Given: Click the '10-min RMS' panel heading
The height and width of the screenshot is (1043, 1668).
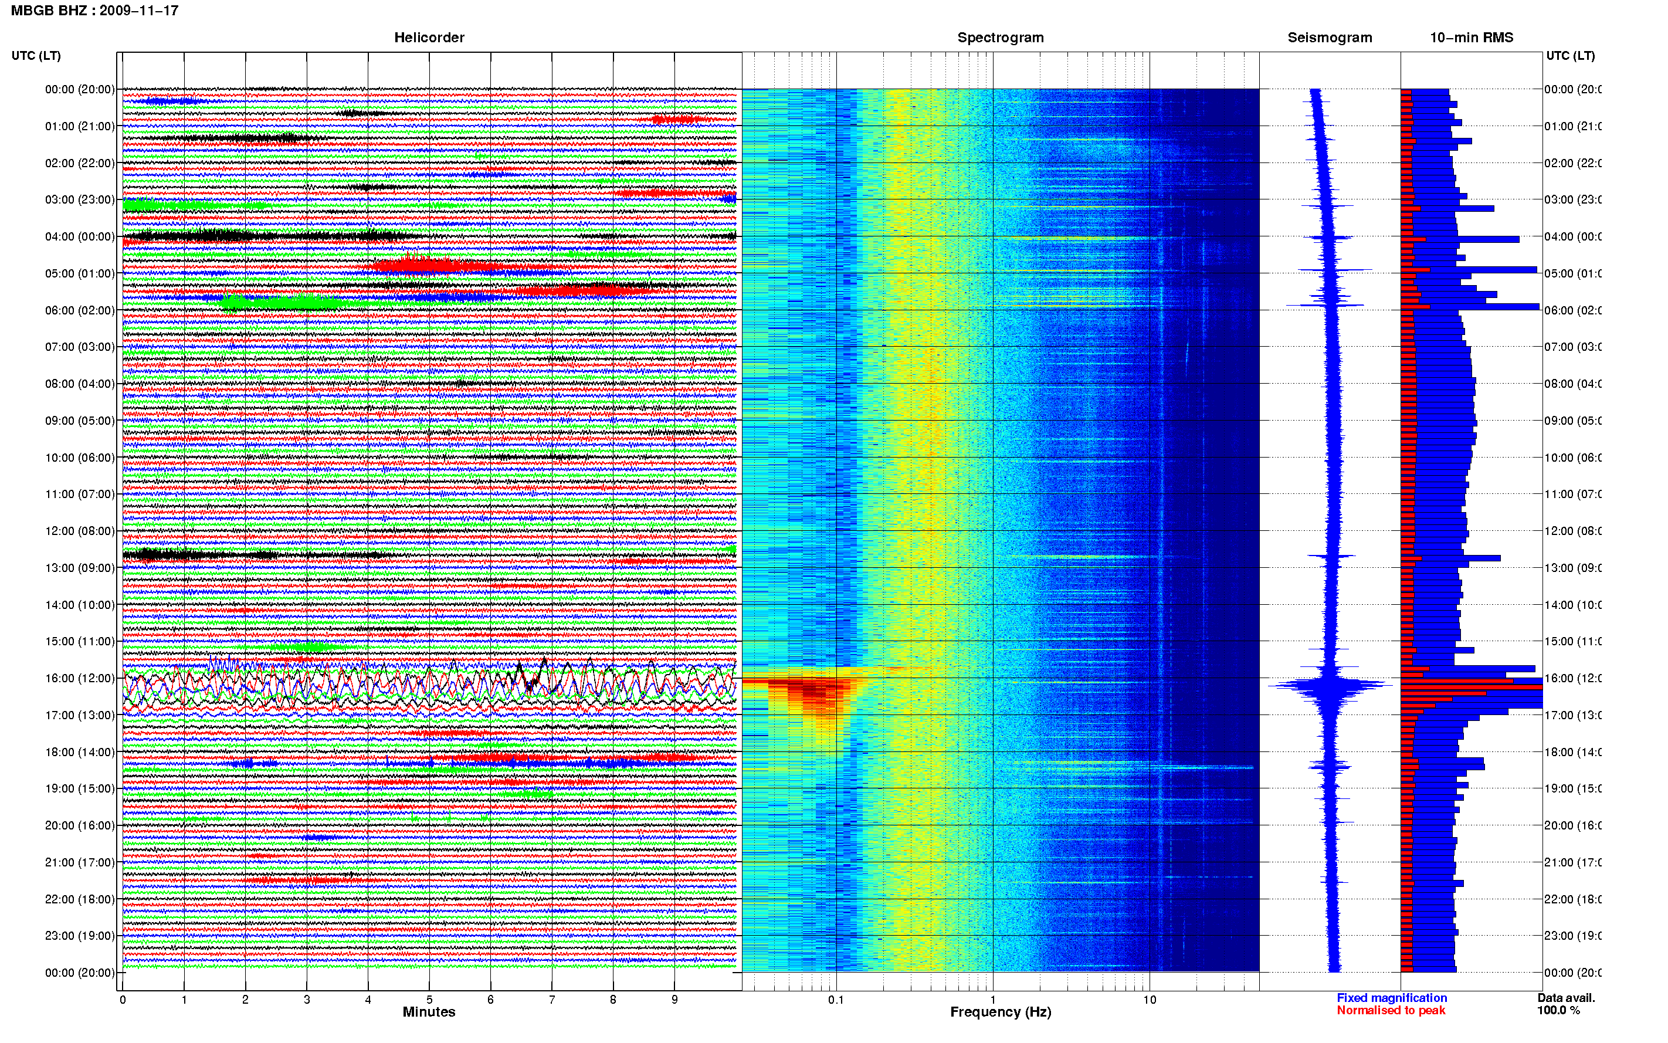Looking at the screenshot, I should 1471,38.
